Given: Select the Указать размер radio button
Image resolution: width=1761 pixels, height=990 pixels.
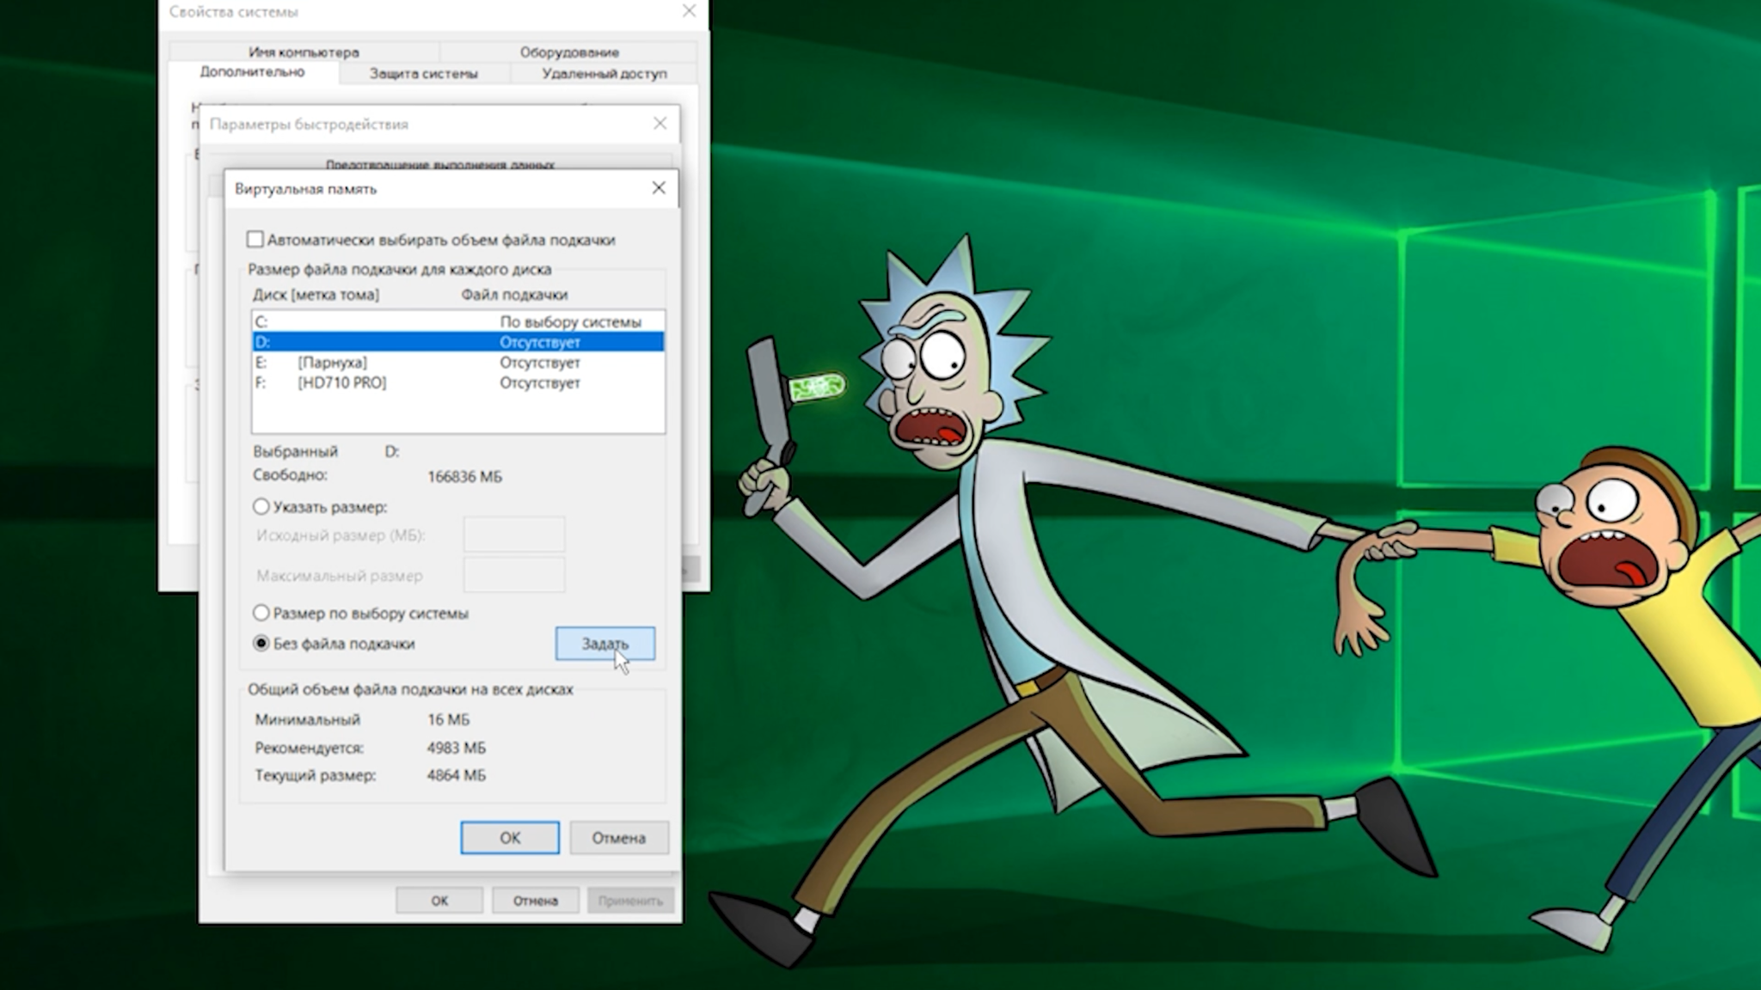Looking at the screenshot, I should pyautogui.click(x=261, y=507).
